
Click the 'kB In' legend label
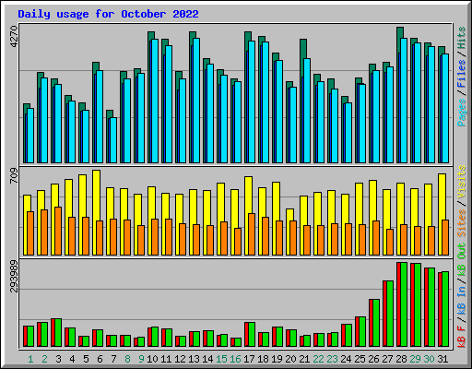click(x=462, y=300)
